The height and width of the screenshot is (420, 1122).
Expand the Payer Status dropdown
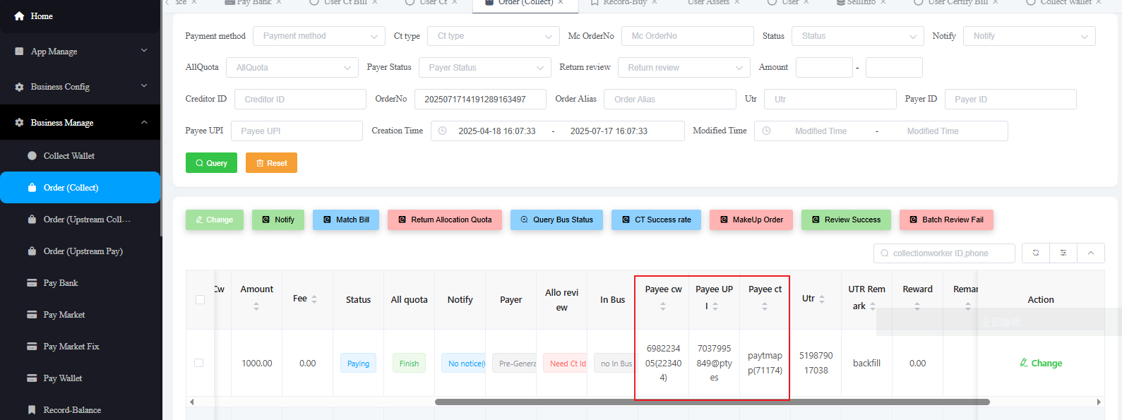(484, 68)
